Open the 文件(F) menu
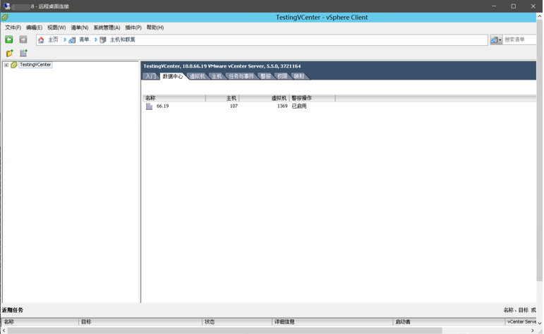Image resolution: width=544 pixels, height=334 pixels. coord(13,27)
